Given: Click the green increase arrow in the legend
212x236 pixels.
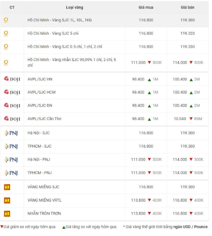Looking at the screenshot, I should (64, 227).
